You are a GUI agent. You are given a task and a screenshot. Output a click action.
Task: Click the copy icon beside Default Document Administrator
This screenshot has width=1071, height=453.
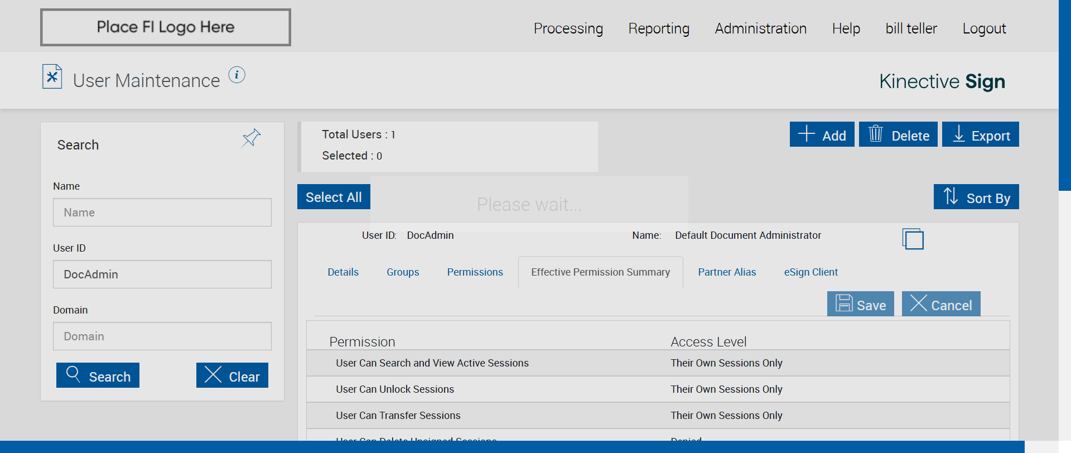pyautogui.click(x=913, y=239)
